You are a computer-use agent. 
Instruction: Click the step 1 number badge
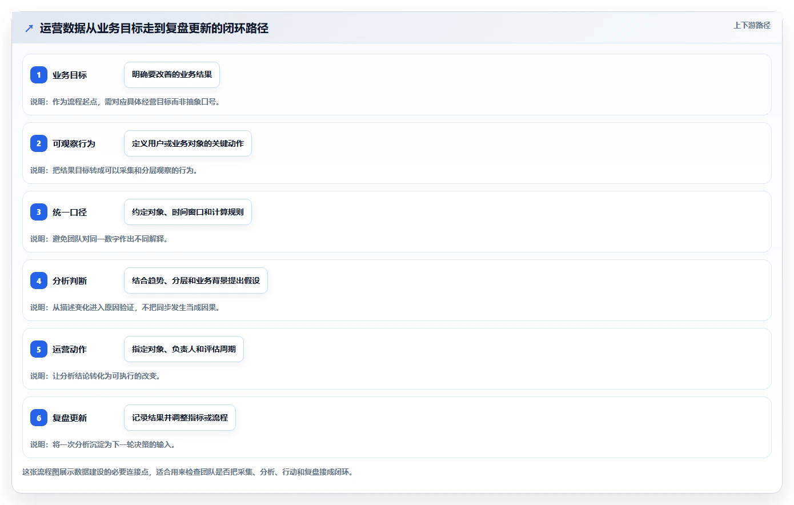pos(39,75)
